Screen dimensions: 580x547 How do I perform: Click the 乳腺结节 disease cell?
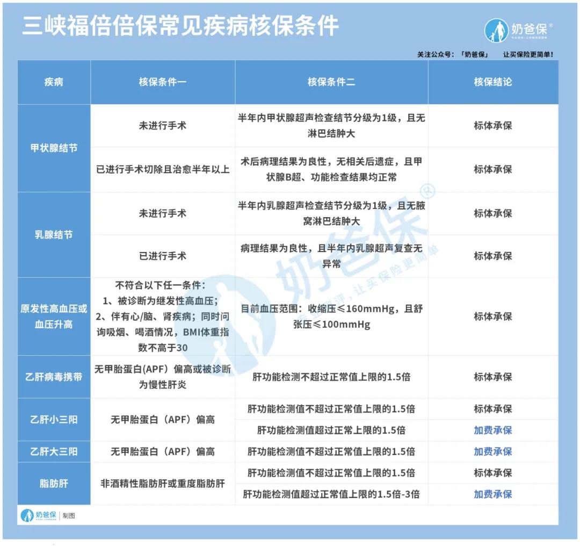pyautogui.click(x=54, y=235)
